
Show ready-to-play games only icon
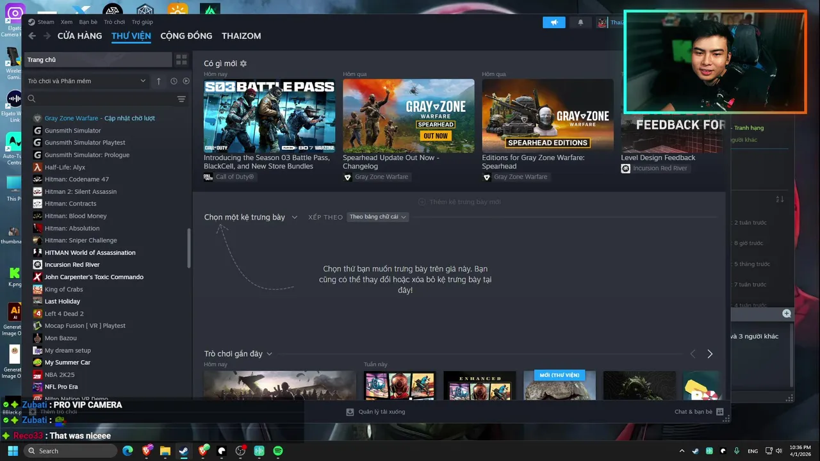tap(186, 81)
